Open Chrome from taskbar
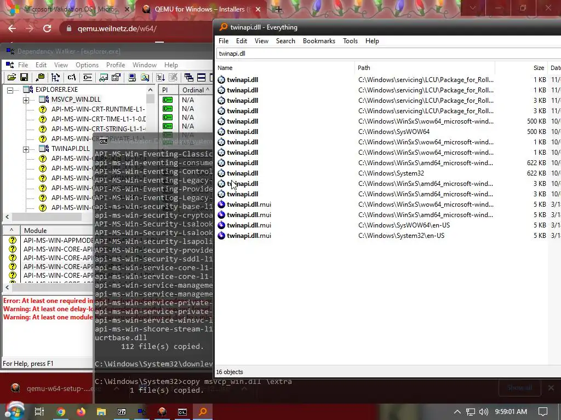This screenshot has width=561, height=420. click(x=61, y=412)
